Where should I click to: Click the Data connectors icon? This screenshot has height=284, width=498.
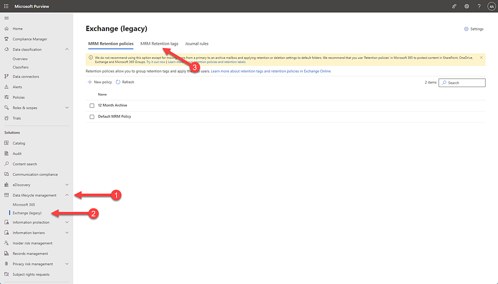tap(6, 76)
